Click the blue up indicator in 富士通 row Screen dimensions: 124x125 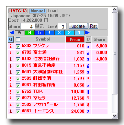point(88,54)
